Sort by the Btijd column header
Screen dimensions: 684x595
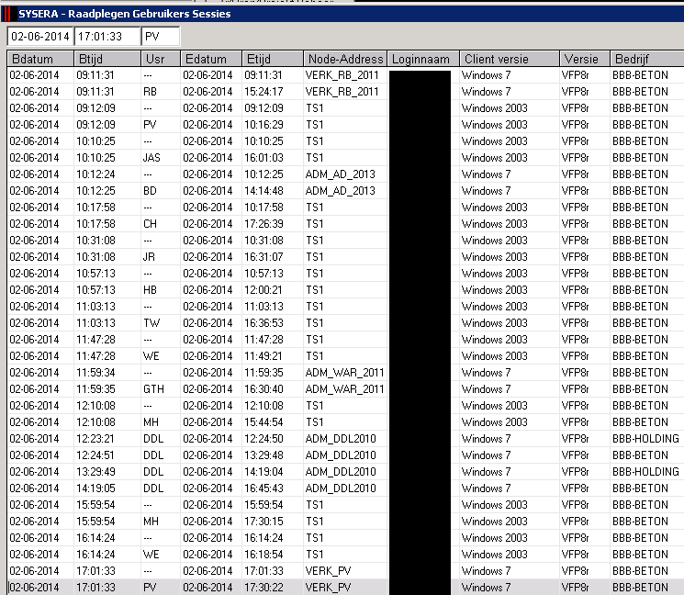107,59
